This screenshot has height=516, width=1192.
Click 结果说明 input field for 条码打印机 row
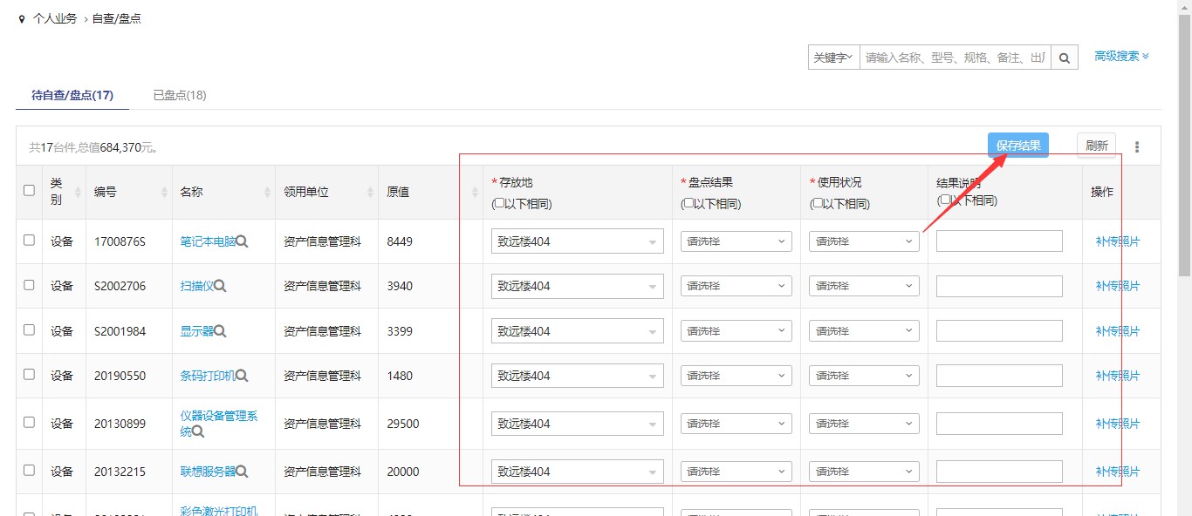999,376
